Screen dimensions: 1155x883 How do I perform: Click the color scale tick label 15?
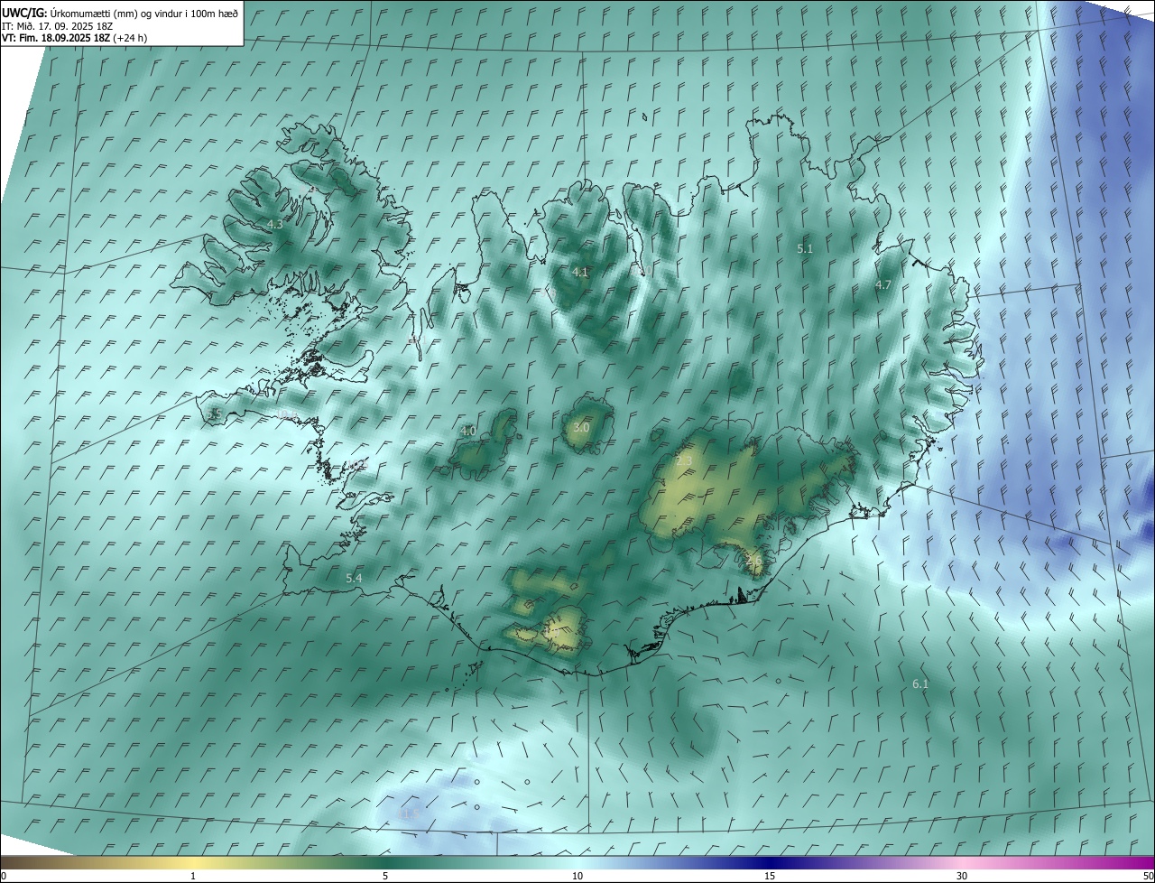coord(770,876)
